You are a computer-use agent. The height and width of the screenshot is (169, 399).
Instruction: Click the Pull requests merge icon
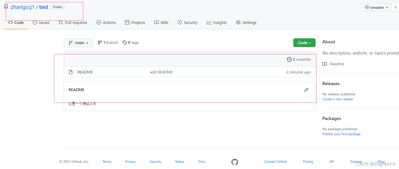point(61,22)
